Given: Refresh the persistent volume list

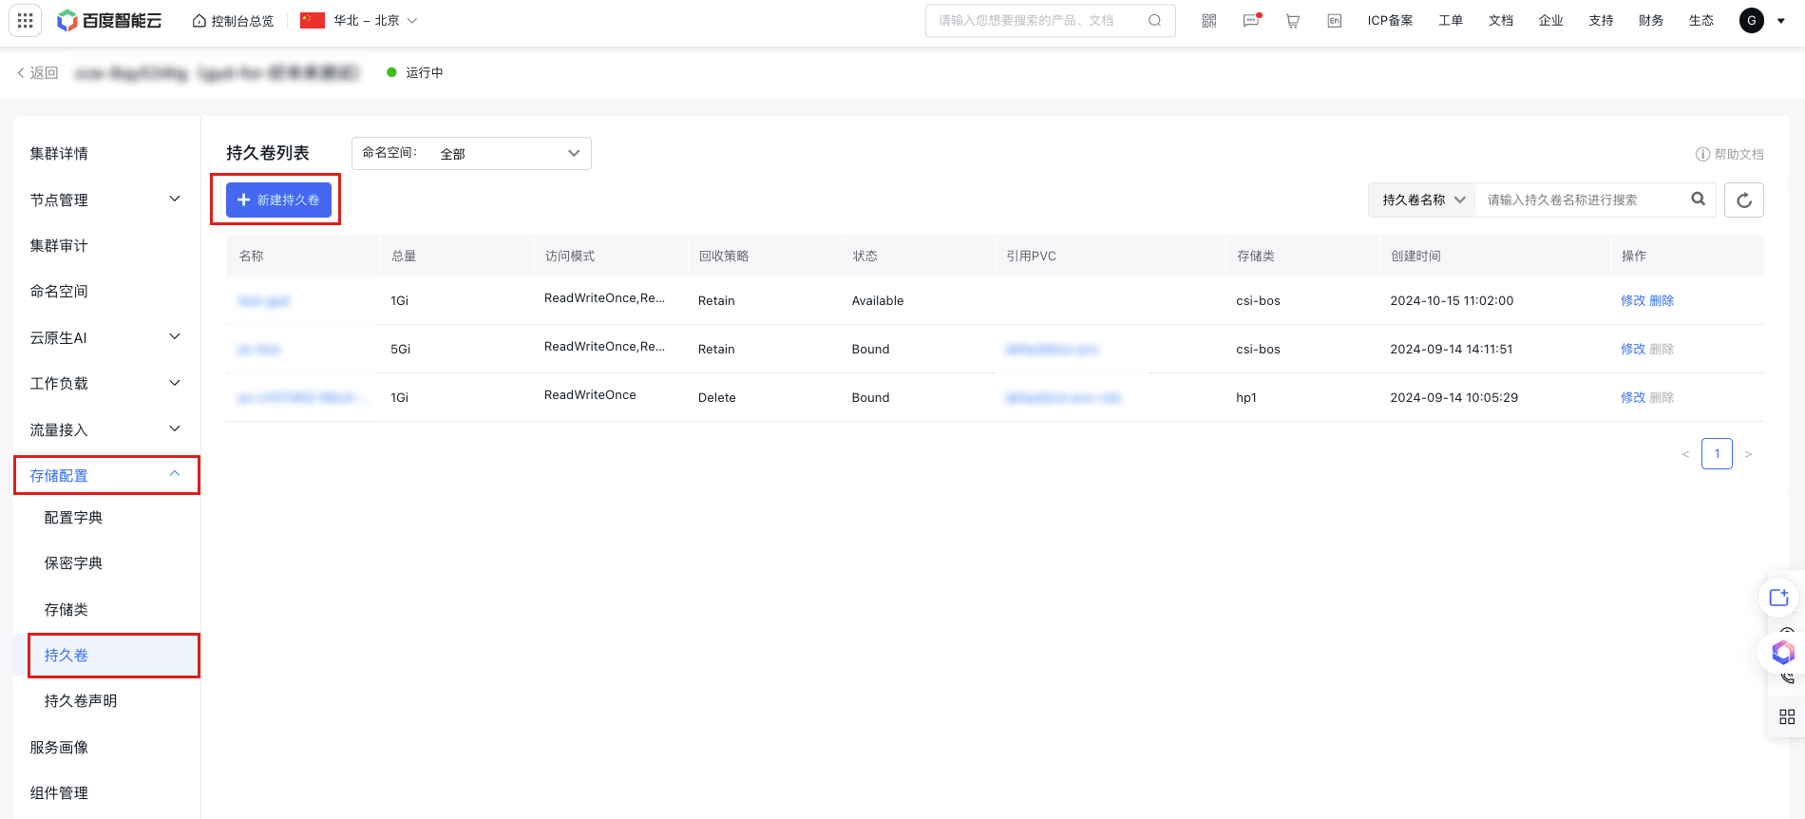Looking at the screenshot, I should (1744, 200).
